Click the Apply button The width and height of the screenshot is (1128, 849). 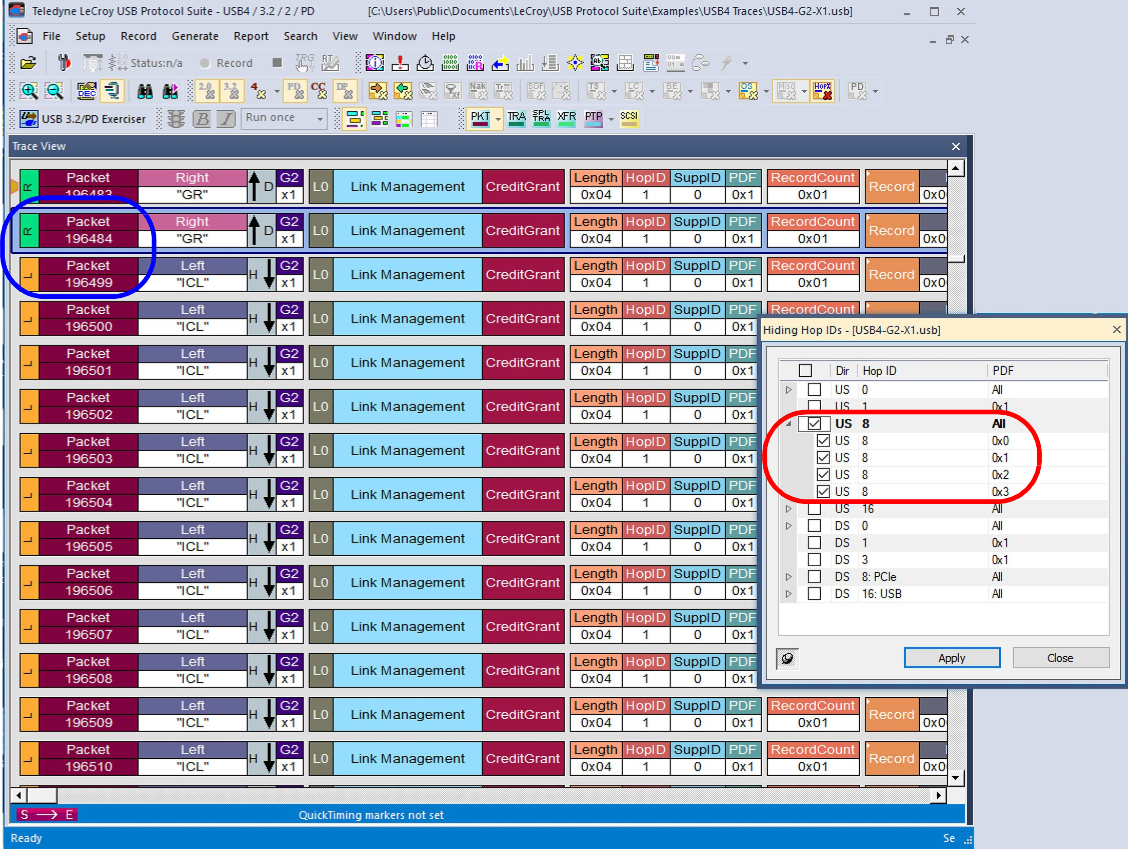(x=952, y=658)
